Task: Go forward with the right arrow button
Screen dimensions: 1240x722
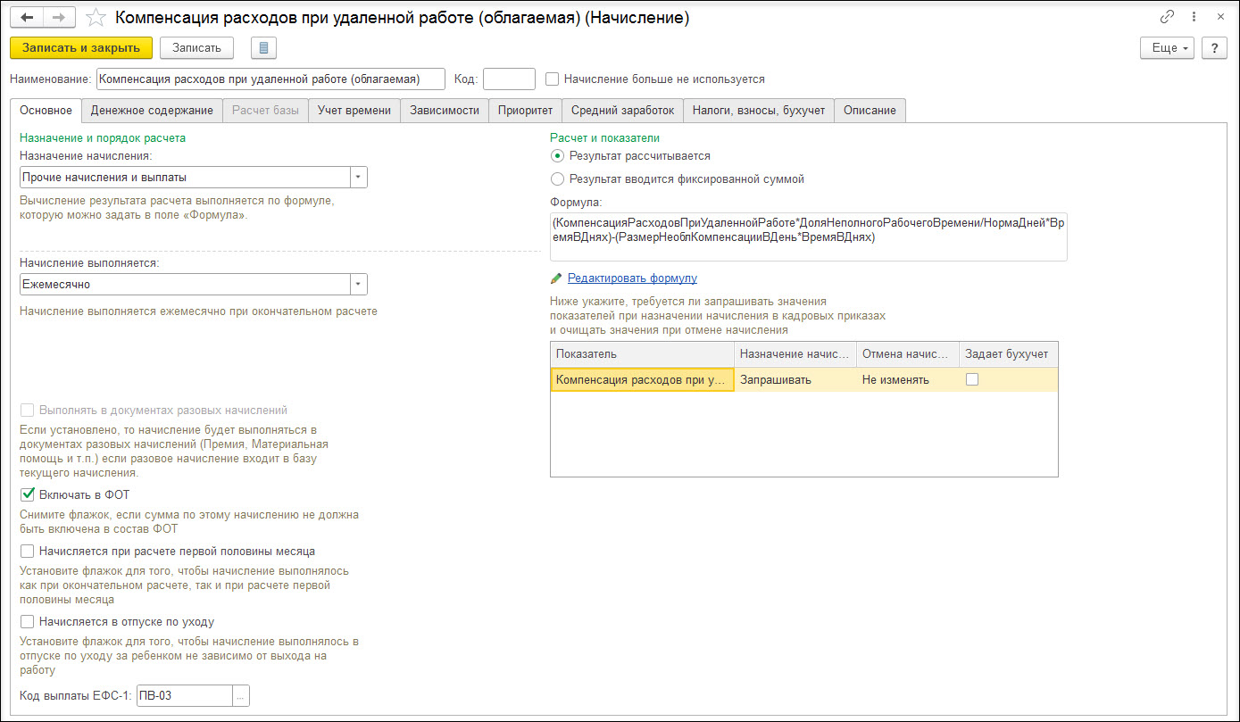Action: click(x=59, y=17)
